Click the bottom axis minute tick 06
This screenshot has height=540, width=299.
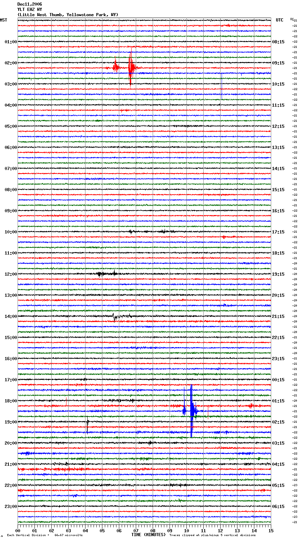119,530
